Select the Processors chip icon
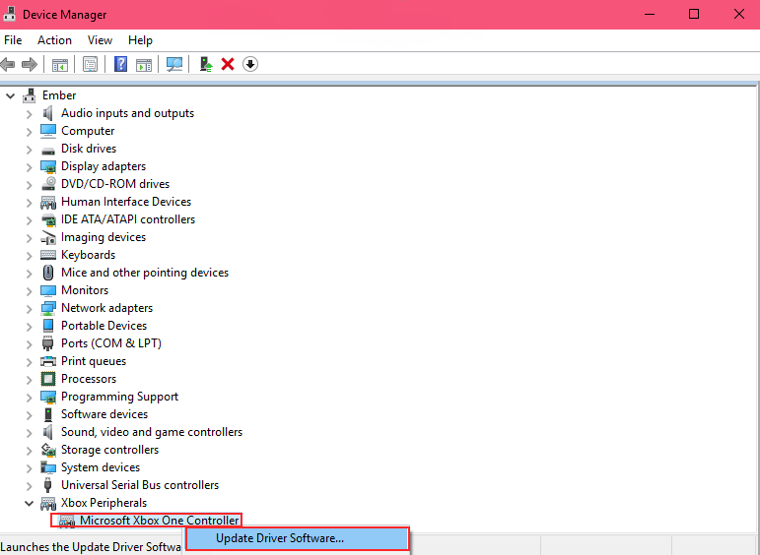Image resolution: width=760 pixels, height=555 pixels. 48,379
